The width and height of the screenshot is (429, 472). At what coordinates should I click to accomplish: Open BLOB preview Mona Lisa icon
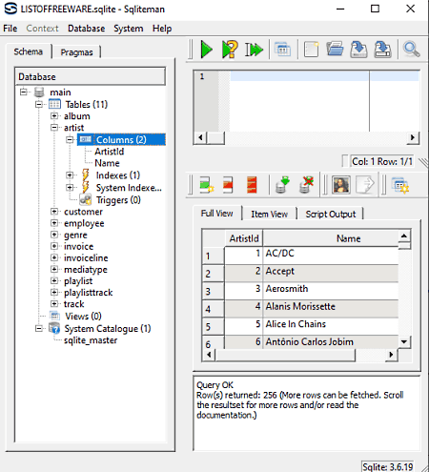[x=341, y=185]
